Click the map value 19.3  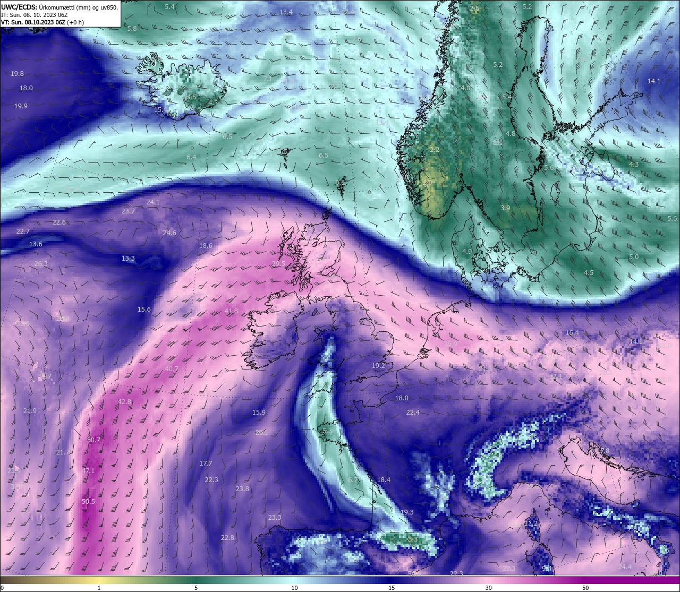(407, 512)
